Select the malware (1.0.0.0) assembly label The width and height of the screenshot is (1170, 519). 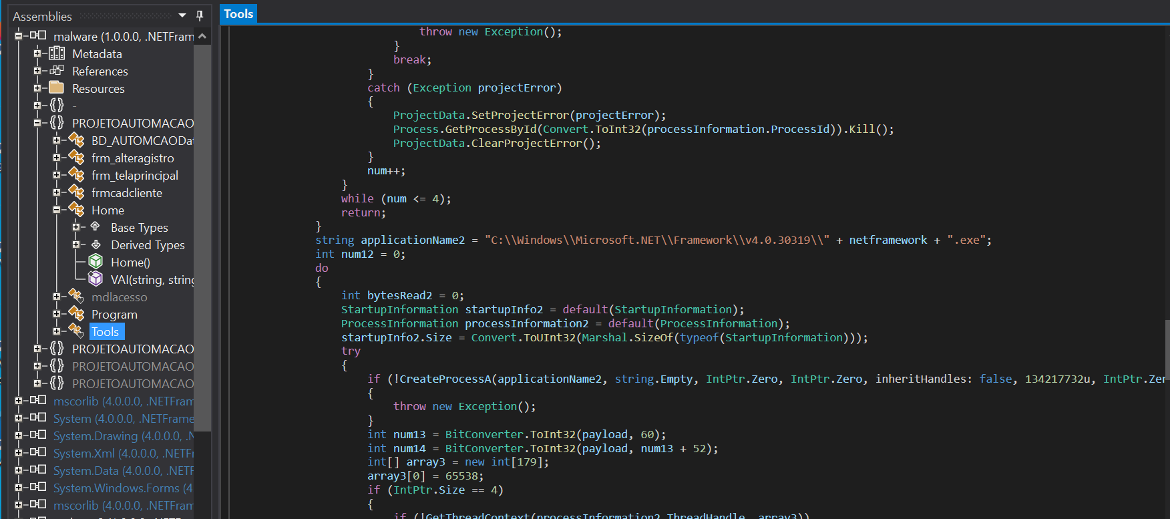[x=124, y=36]
